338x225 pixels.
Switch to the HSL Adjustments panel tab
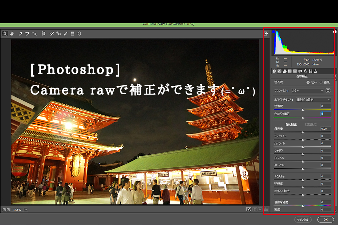point(290,71)
